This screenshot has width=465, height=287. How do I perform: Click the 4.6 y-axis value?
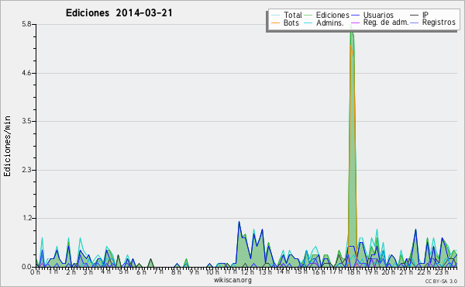[x=26, y=73]
